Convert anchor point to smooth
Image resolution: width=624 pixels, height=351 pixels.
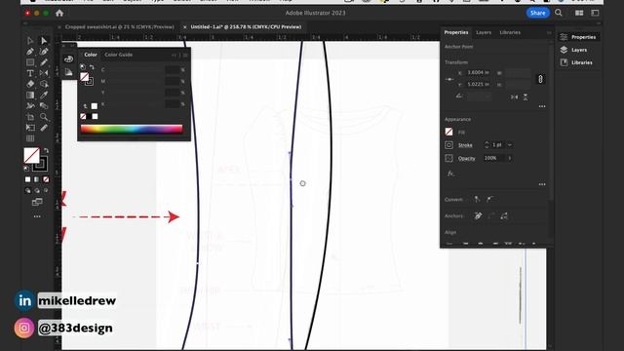tap(490, 199)
